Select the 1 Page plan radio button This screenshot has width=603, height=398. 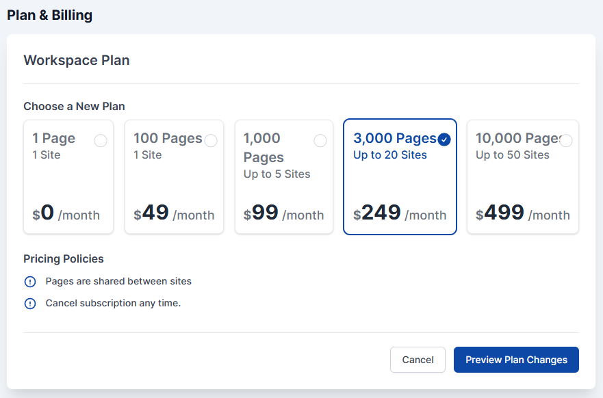[x=101, y=141]
